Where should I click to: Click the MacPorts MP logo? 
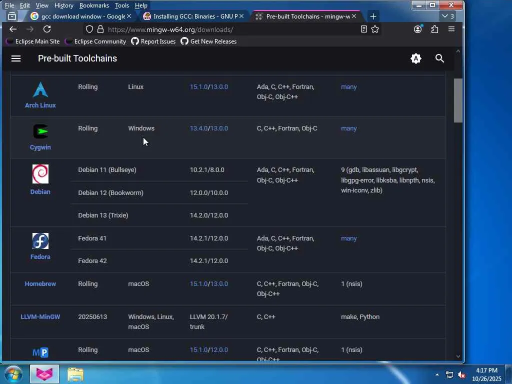[x=40, y=352]
